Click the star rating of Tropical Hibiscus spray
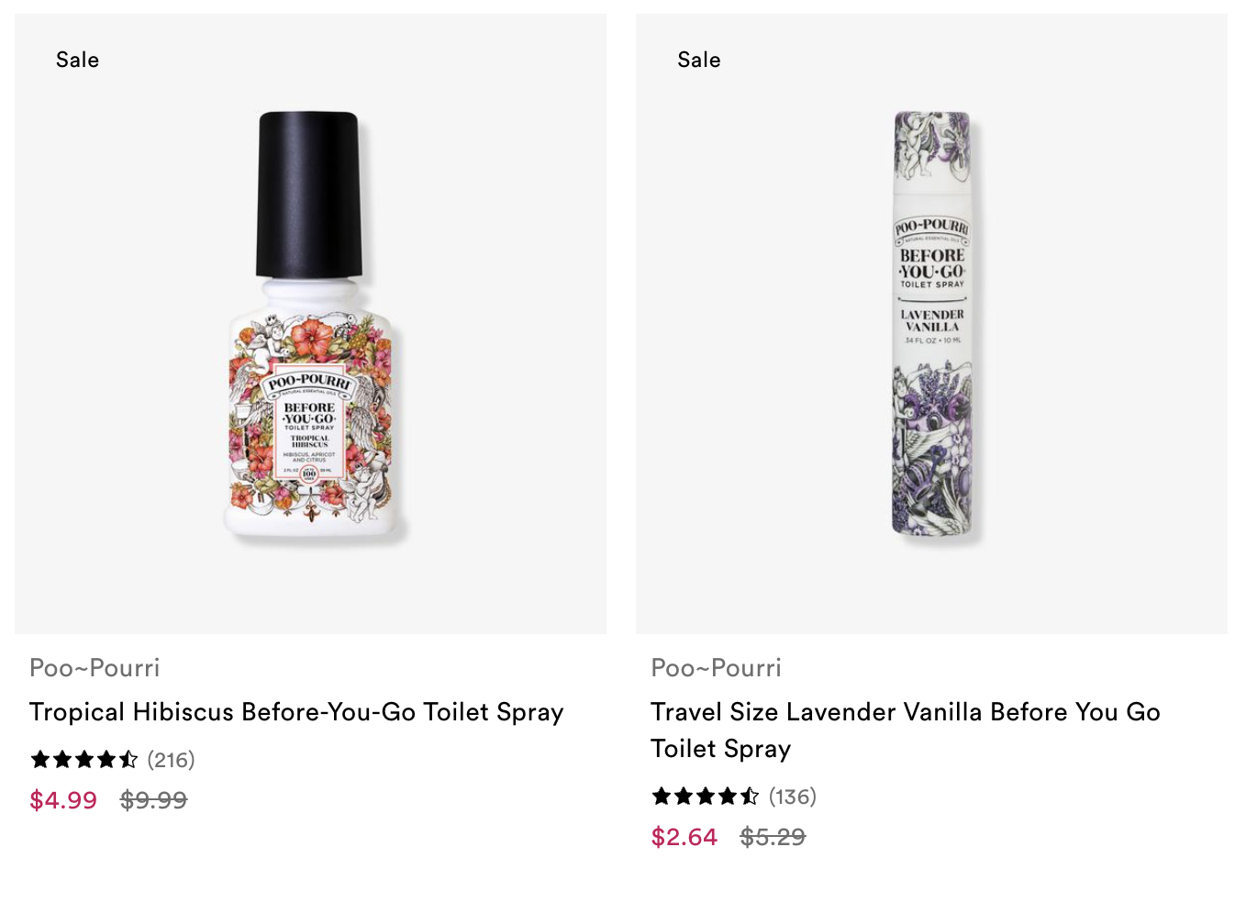Viewport: 1235px width, 903px height. [x=84, y=760]
